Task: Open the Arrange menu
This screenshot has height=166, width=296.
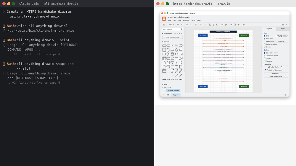Action: click(186, 20)
